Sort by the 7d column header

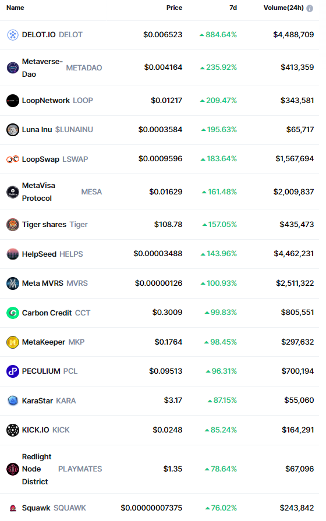[233, 8]
